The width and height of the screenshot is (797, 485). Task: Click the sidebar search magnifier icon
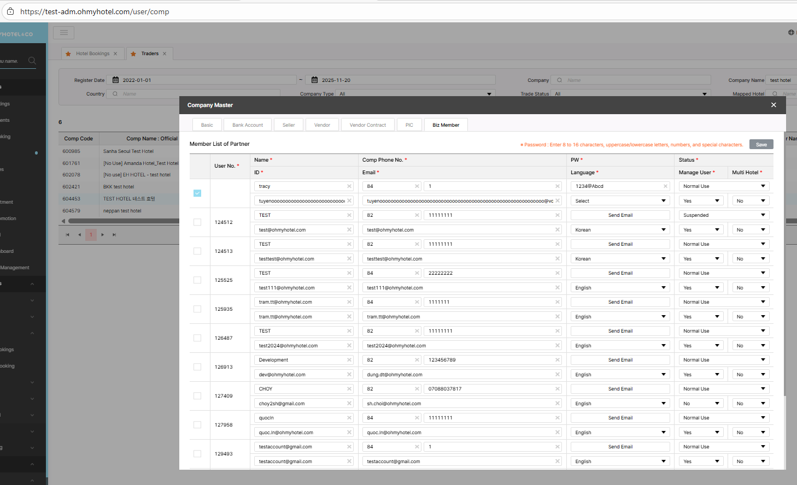click(32, 61)
